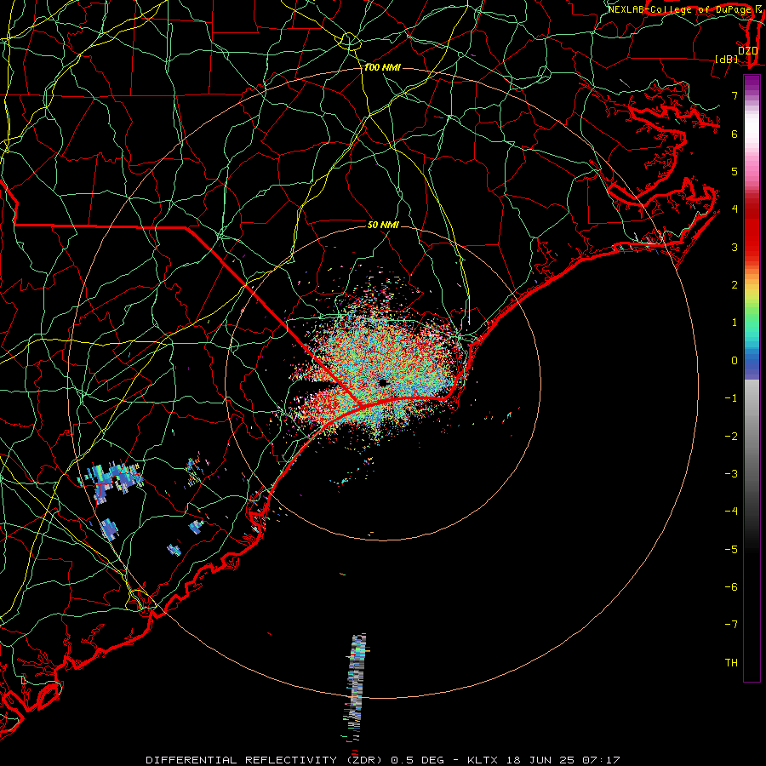Click the 1 dB scale label
The image size is (766, 766).
click(x=735, y=323)
